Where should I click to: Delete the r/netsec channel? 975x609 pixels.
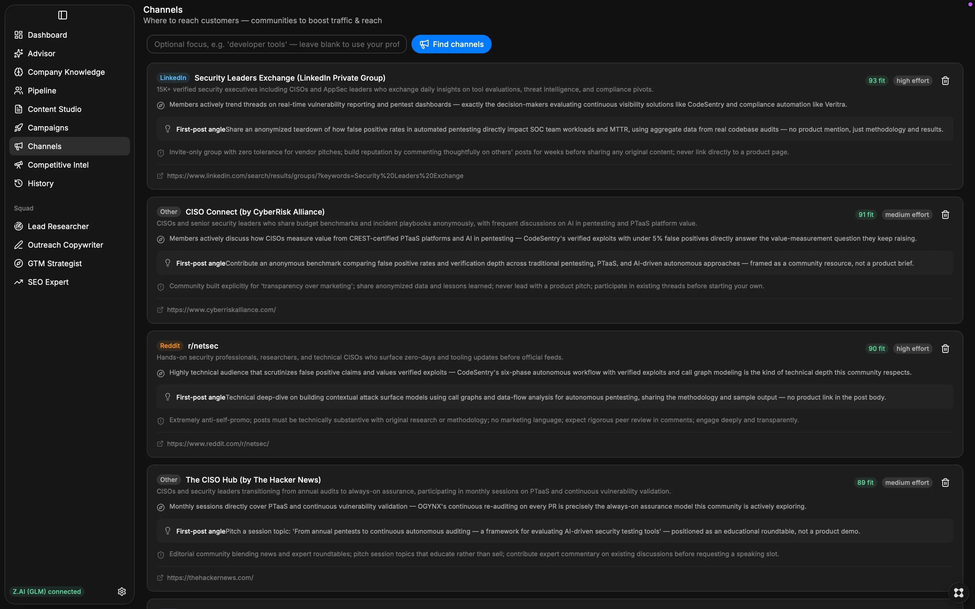[x=945, y=349]
